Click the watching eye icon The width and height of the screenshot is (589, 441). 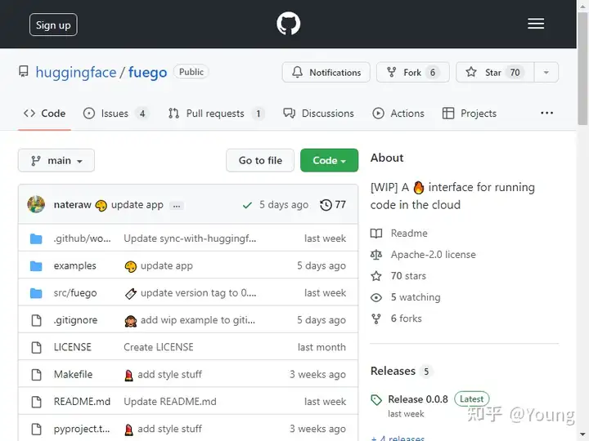[376, 298]
